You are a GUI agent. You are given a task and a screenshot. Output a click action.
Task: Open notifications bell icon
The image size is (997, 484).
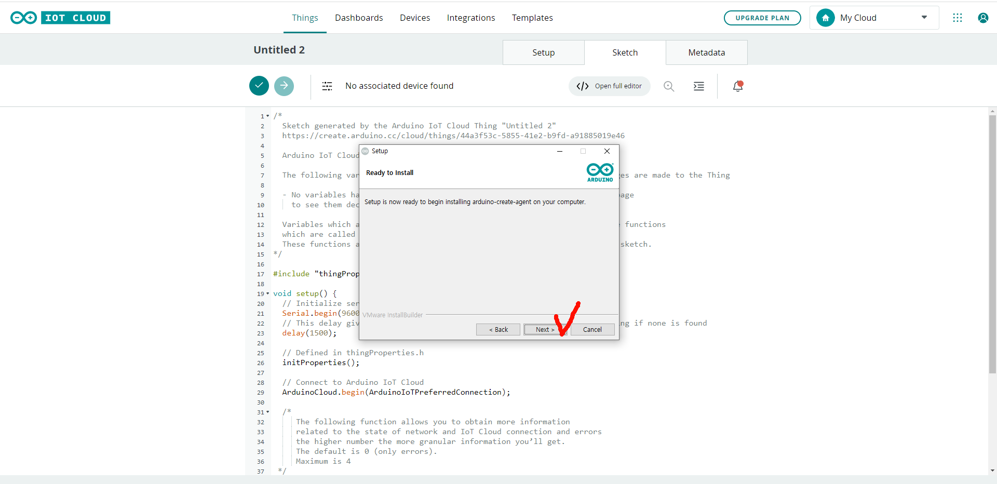tap(738, 86)
